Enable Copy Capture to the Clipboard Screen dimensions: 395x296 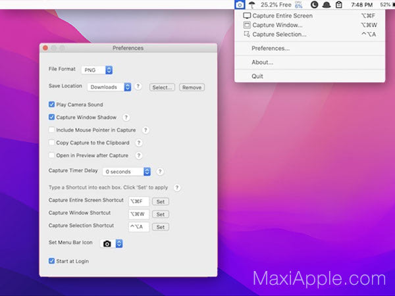pyautogui.click(x=51, y=143)
